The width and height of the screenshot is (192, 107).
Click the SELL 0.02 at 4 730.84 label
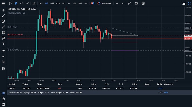(15, 35)
